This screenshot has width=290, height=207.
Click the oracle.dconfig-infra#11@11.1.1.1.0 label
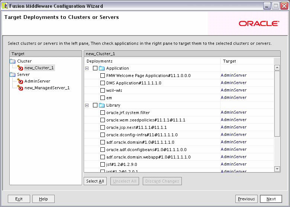tap(142, 135)
